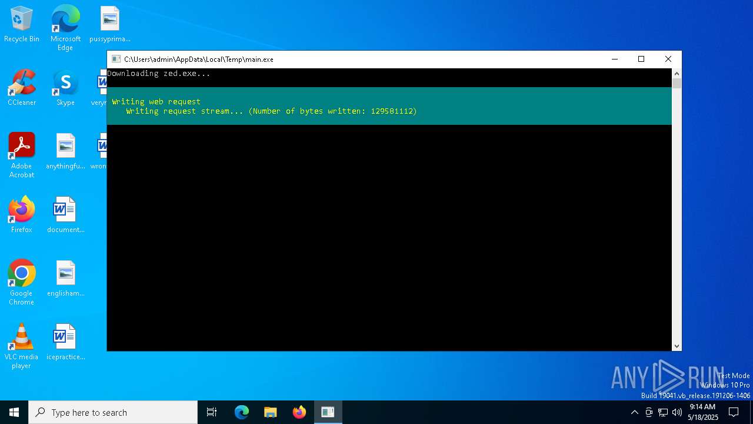
Task: Launch Microsoft Edge from desktop shortcut
Action: tap(65, 28)
